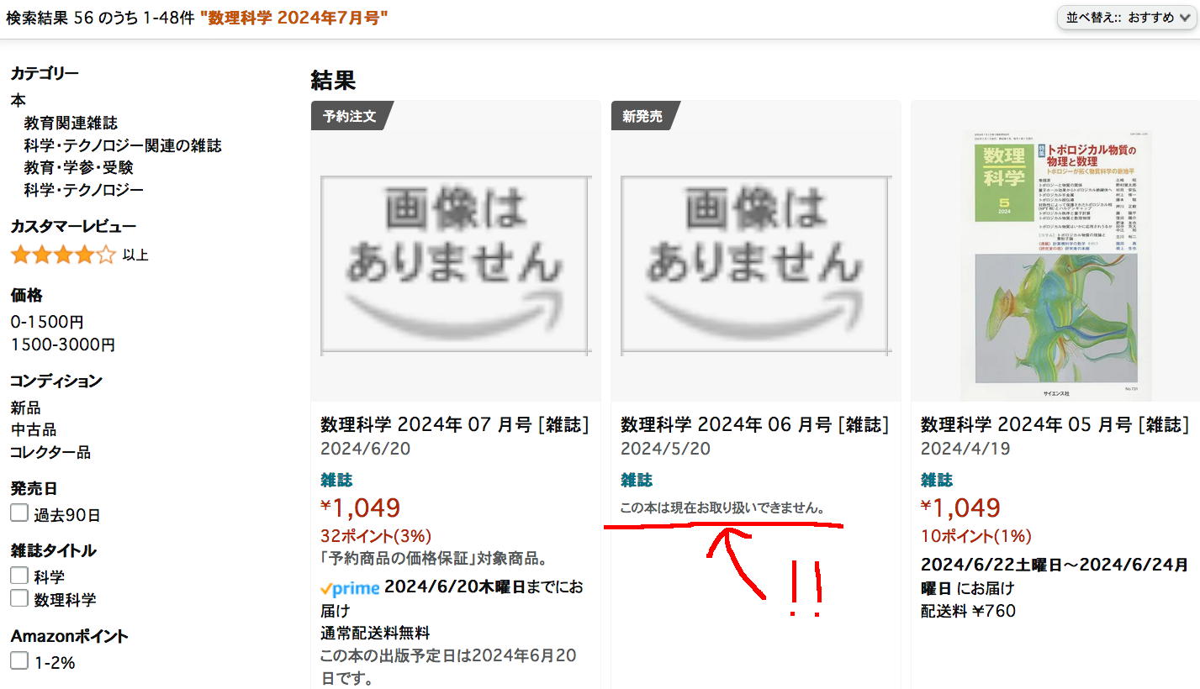Open 数理科学 2024年05月号 cover thumbnail

(x=1056, y=265)
